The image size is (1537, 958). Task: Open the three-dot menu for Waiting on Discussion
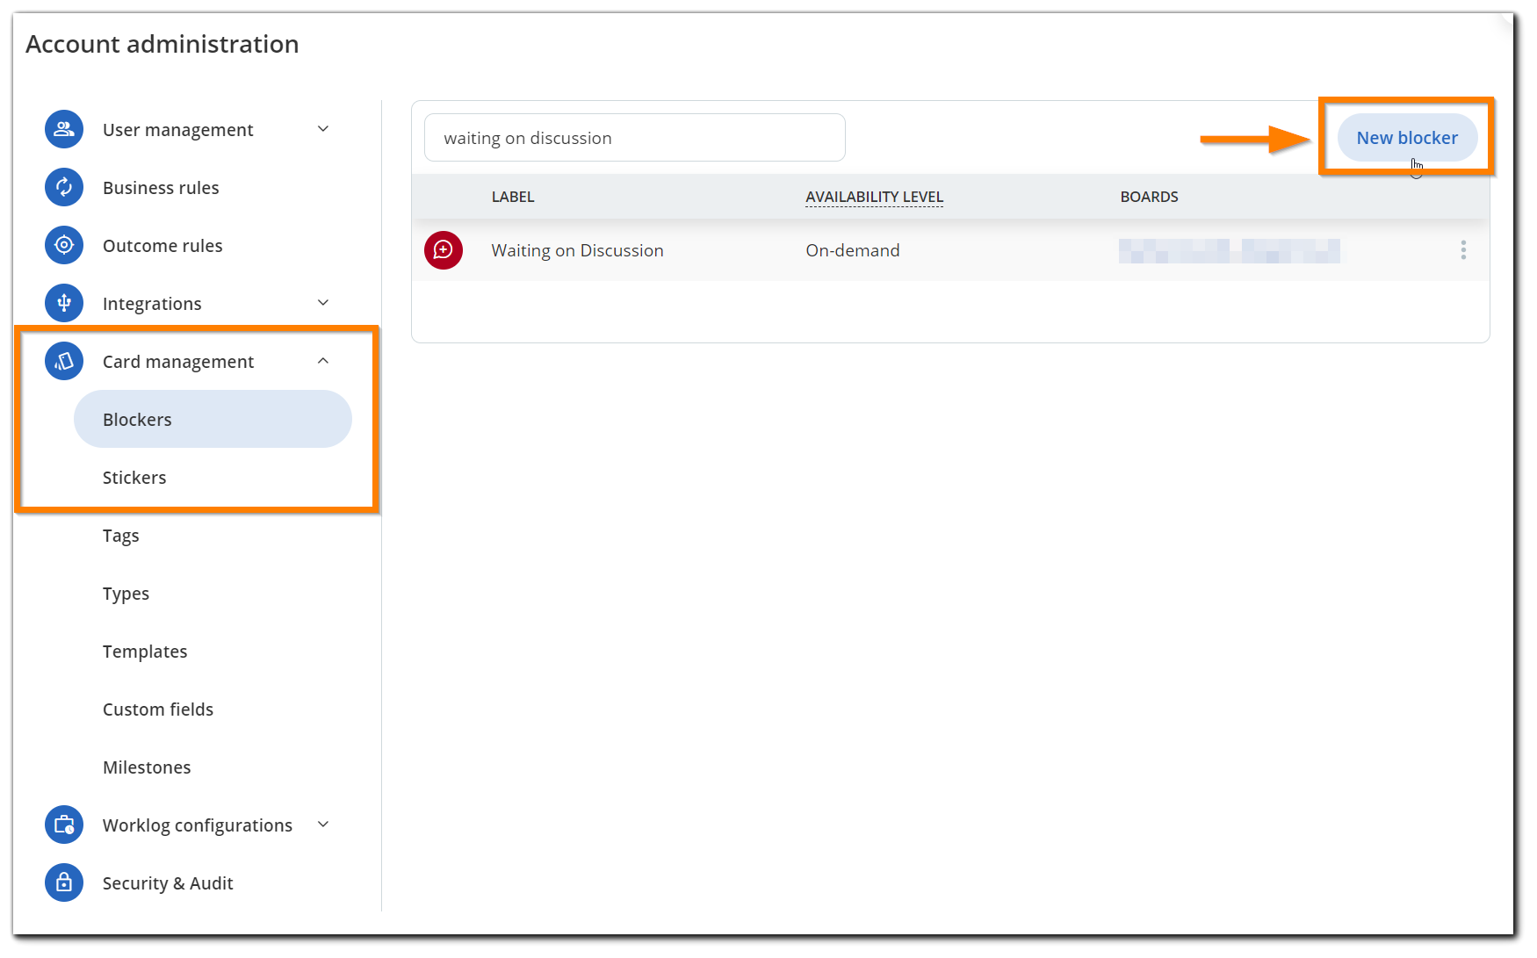pos(1462,250)
